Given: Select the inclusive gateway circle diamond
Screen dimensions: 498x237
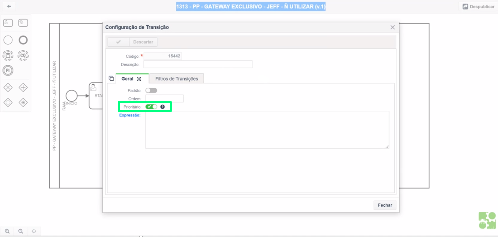Looking at the screenshot, I should [8, 102].
